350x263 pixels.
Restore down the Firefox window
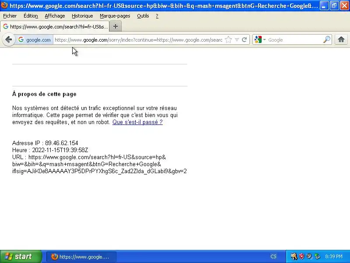point(334,6)
